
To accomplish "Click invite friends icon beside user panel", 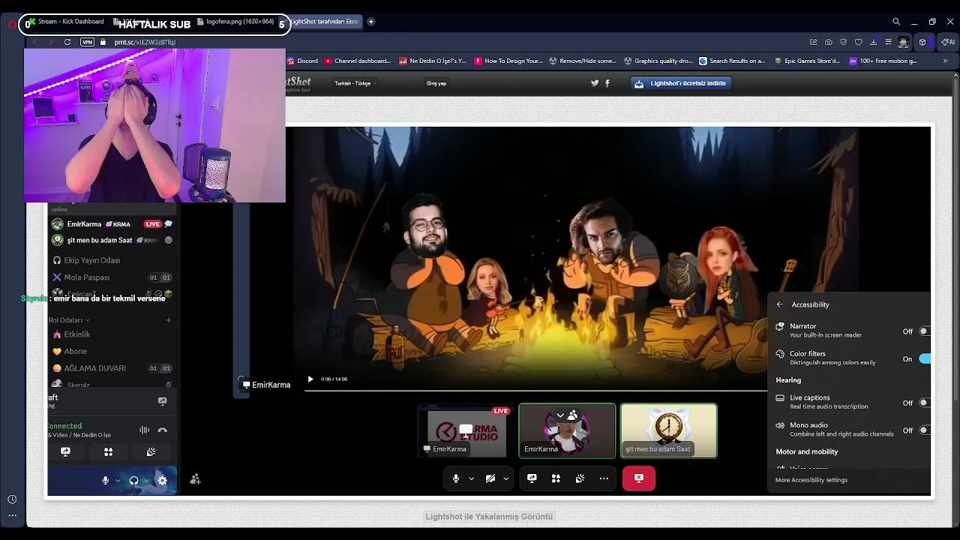I will (x=195, y=479).
